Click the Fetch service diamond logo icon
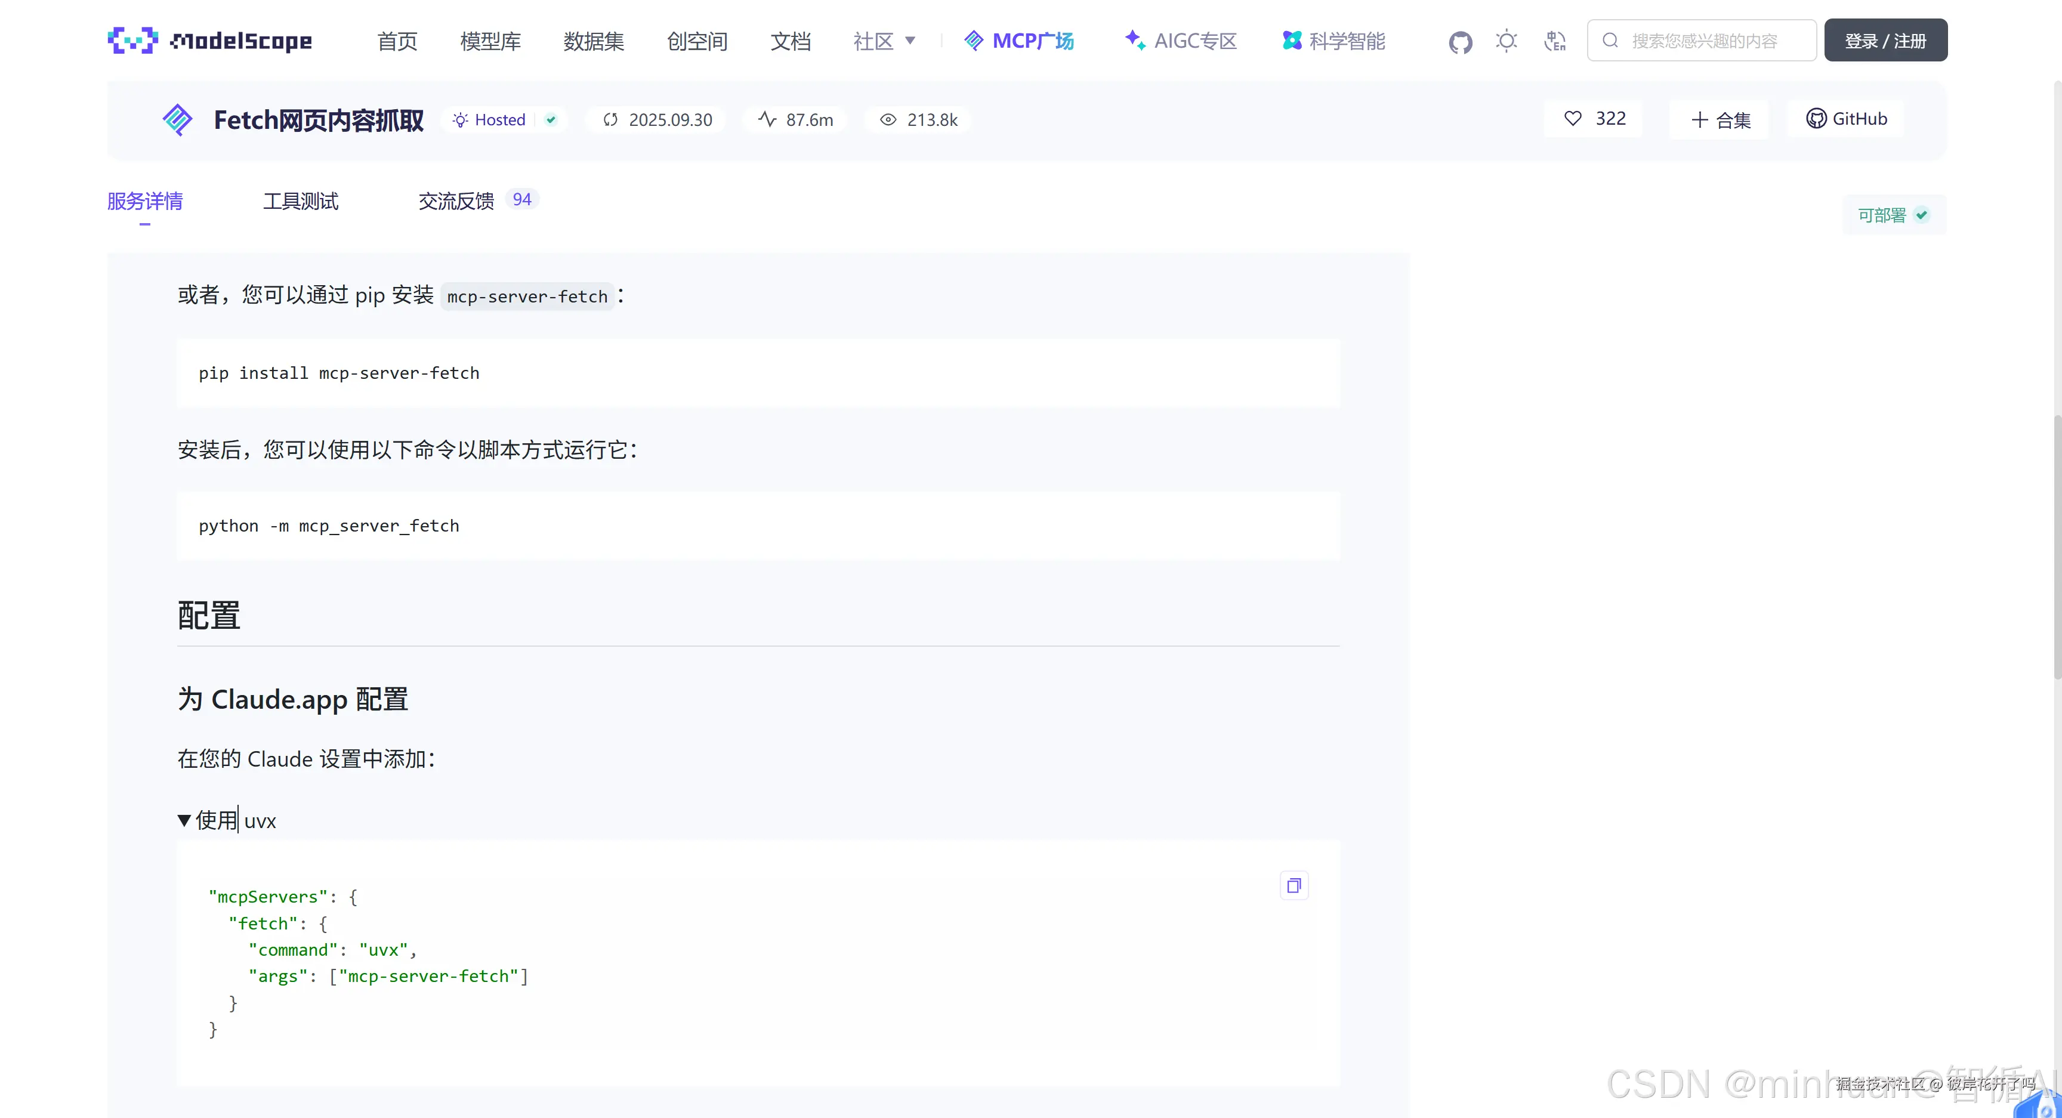This screenshot has width=2062, height=1118. point(177,120)
